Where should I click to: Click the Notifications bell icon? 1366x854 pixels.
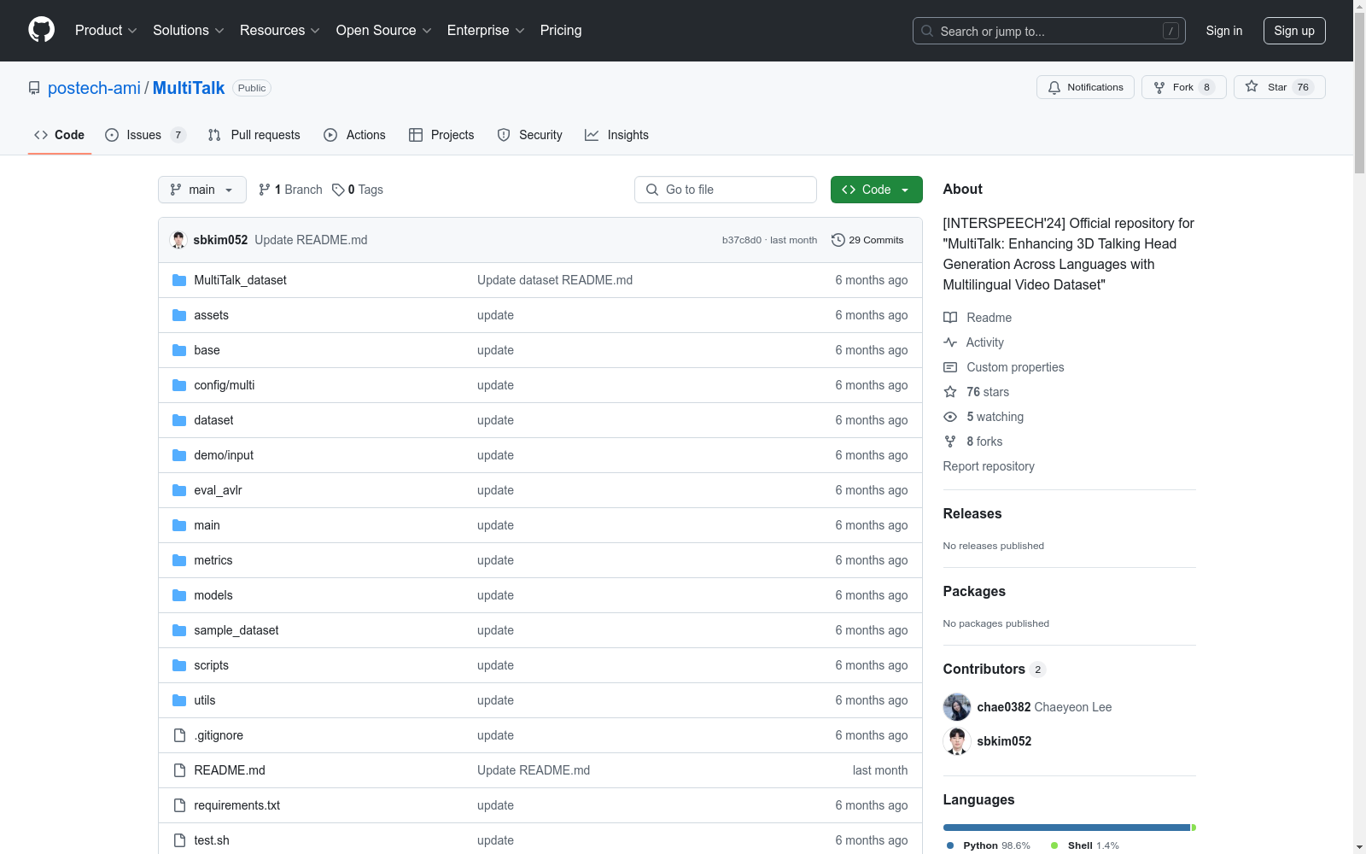1054,87
